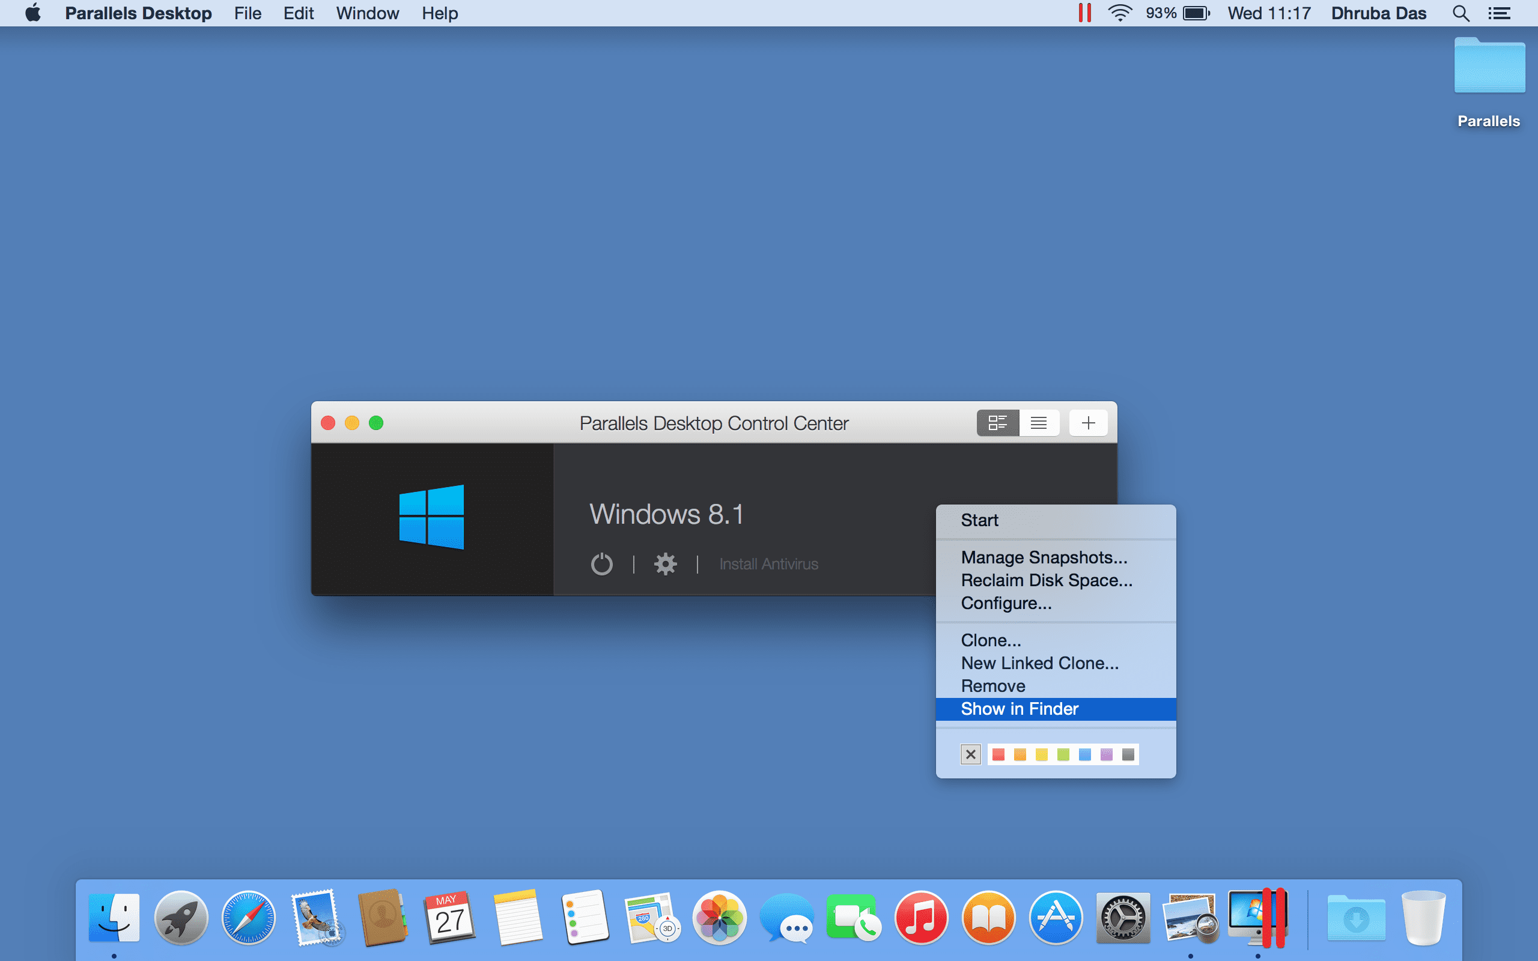Open the Dhruba Das user menu
Viewport: 1538px width, 961px height.
tap(1378, 13)
